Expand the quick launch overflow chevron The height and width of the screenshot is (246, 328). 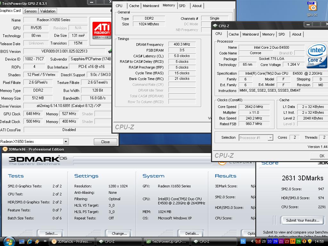coord(45,241)
